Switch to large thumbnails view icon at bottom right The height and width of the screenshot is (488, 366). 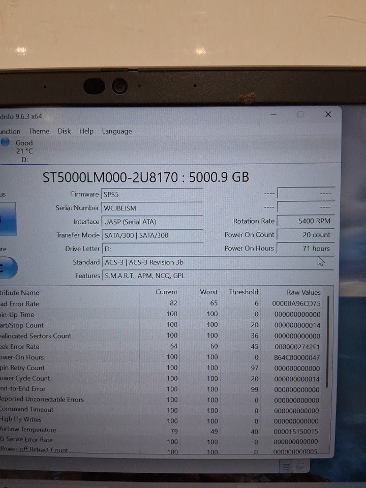[300, 466]
